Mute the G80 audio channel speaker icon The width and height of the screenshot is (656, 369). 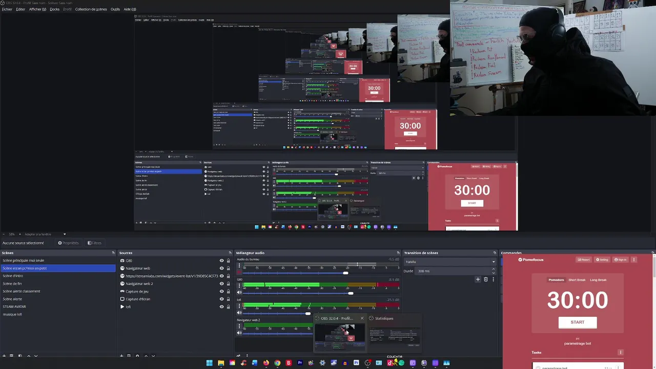239,293
